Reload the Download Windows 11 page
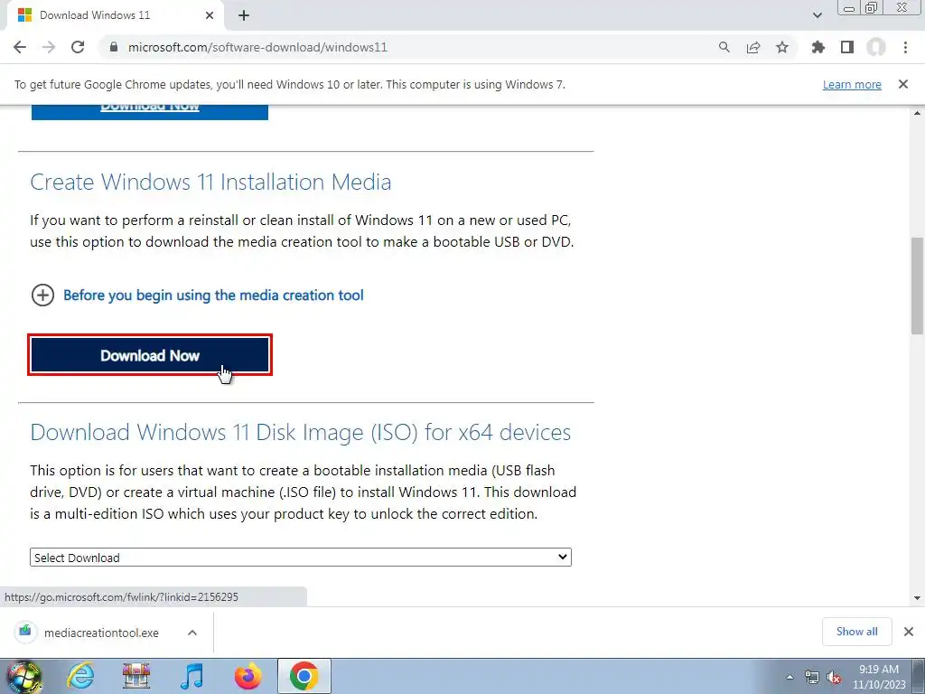Screen dimensions: 925x694 (78, 47)
